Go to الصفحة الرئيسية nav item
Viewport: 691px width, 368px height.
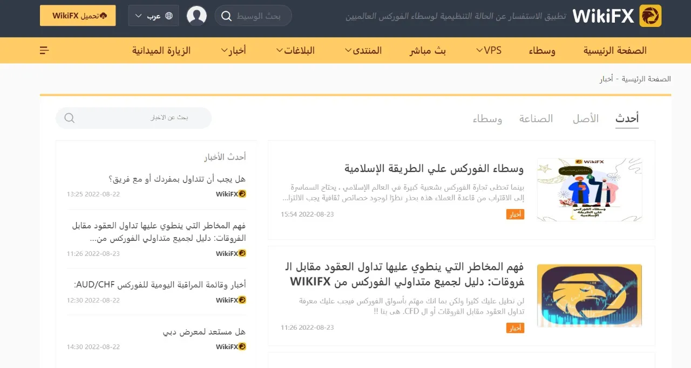click(615, 50)
